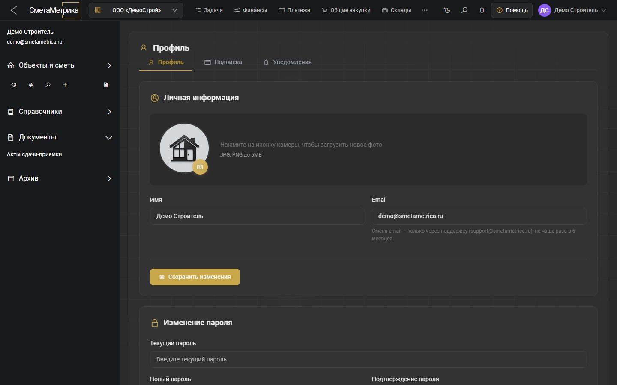Open the Задачи menu item
This screenshot has height=385, width=617.
[x=209, y=10]
